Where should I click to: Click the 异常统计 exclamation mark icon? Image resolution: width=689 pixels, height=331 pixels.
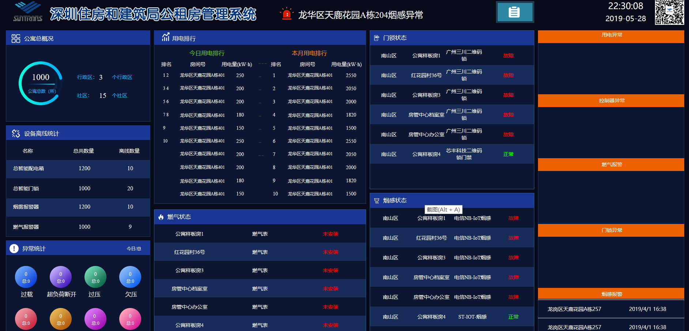click(14, 248)
